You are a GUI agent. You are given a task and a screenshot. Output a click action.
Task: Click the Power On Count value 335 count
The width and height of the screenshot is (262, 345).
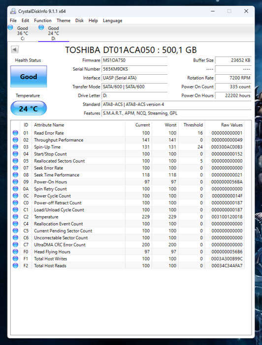click(233, 86)
